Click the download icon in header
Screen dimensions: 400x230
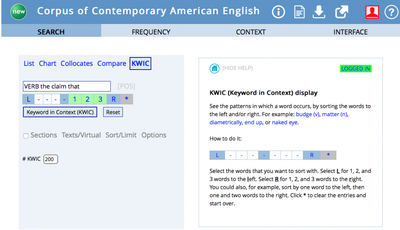[x=319, y=12]
